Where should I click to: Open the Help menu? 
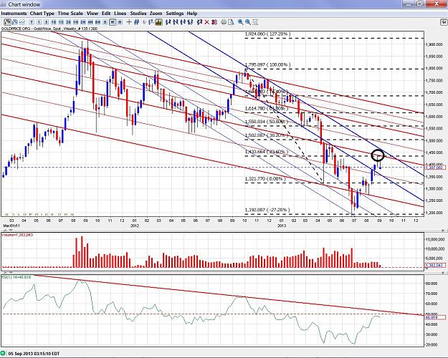(x=192, y=14)
